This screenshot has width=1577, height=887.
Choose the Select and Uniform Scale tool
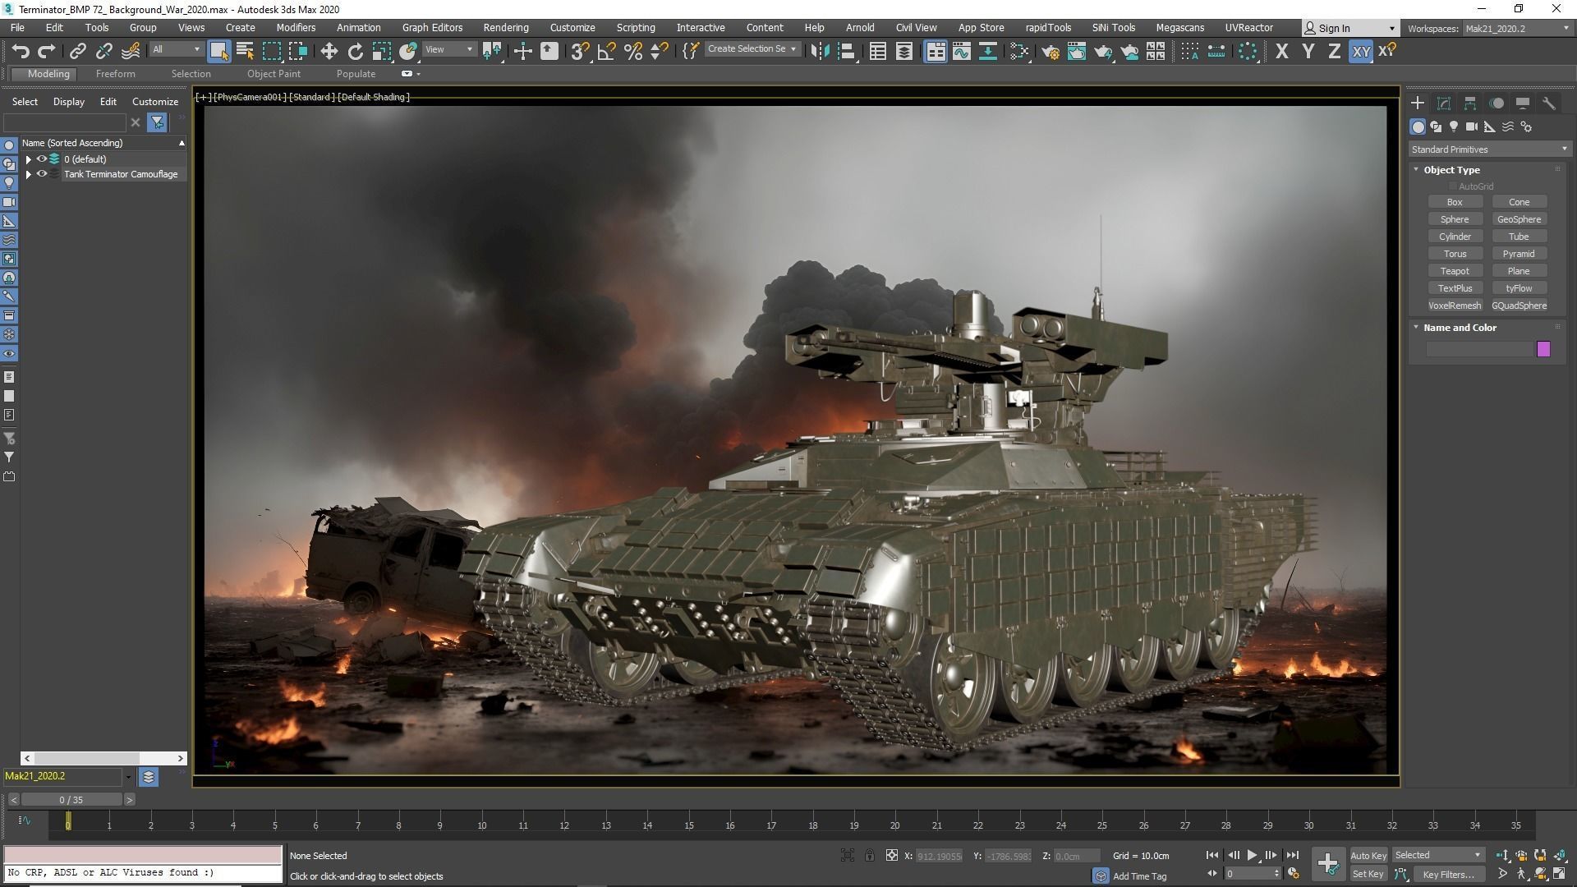(x=381, y=51)
